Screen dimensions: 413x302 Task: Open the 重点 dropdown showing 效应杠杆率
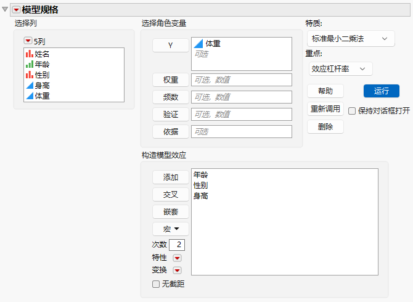click(340, 69)
